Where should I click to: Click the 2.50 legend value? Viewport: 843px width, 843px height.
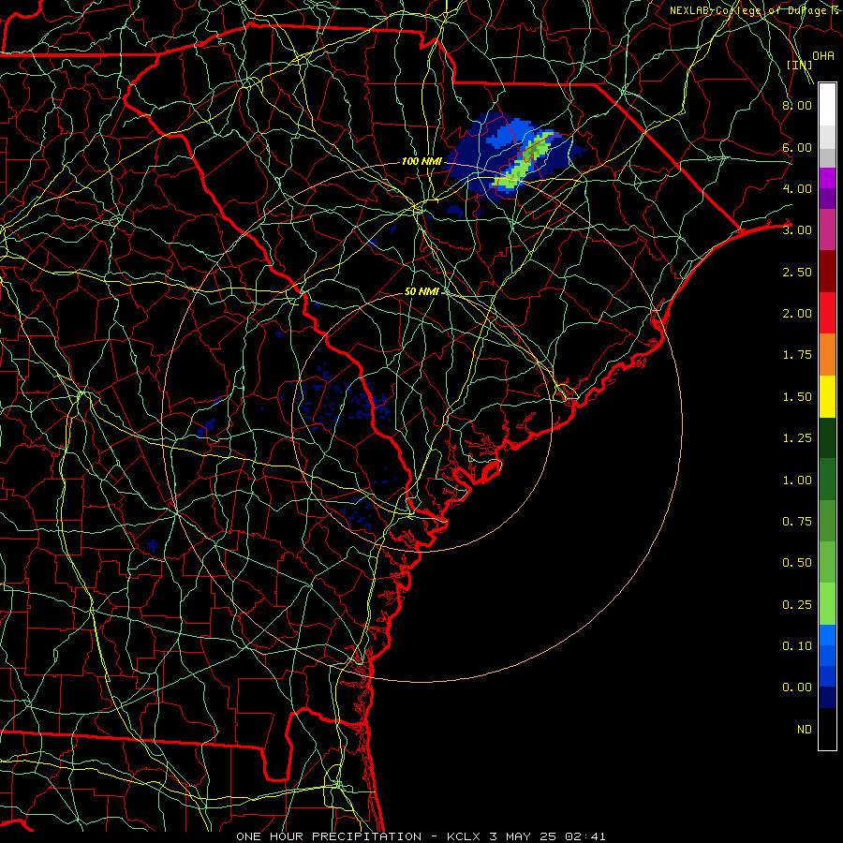coord(797,272)
